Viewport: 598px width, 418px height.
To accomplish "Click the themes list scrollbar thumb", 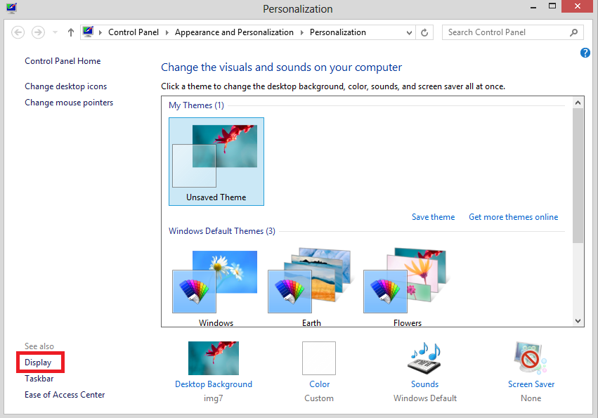I will (578, 176).
